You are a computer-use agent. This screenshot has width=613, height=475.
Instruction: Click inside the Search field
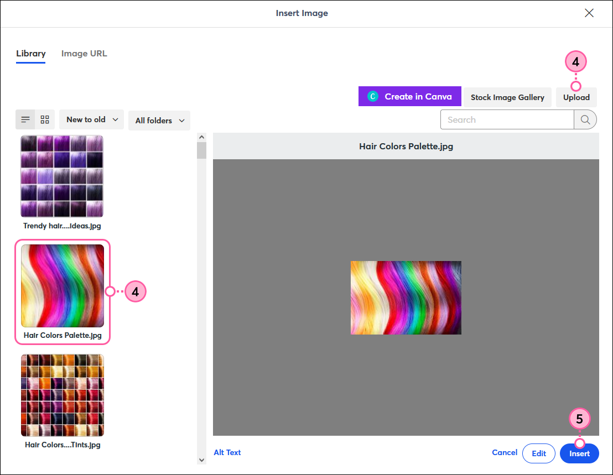coord(507,119)
